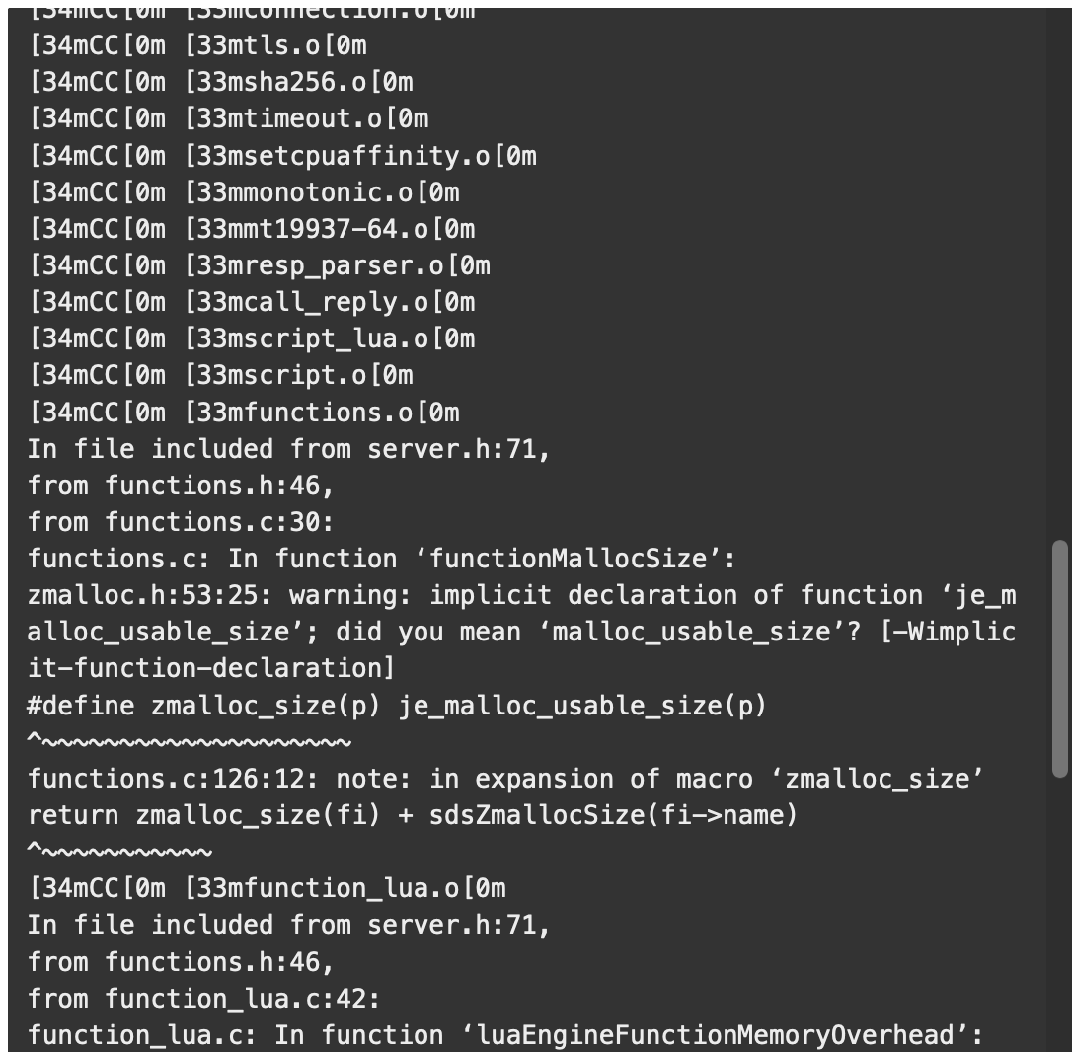
Task: Click the sha256.o compile log line
Action: tap(221, 83)
